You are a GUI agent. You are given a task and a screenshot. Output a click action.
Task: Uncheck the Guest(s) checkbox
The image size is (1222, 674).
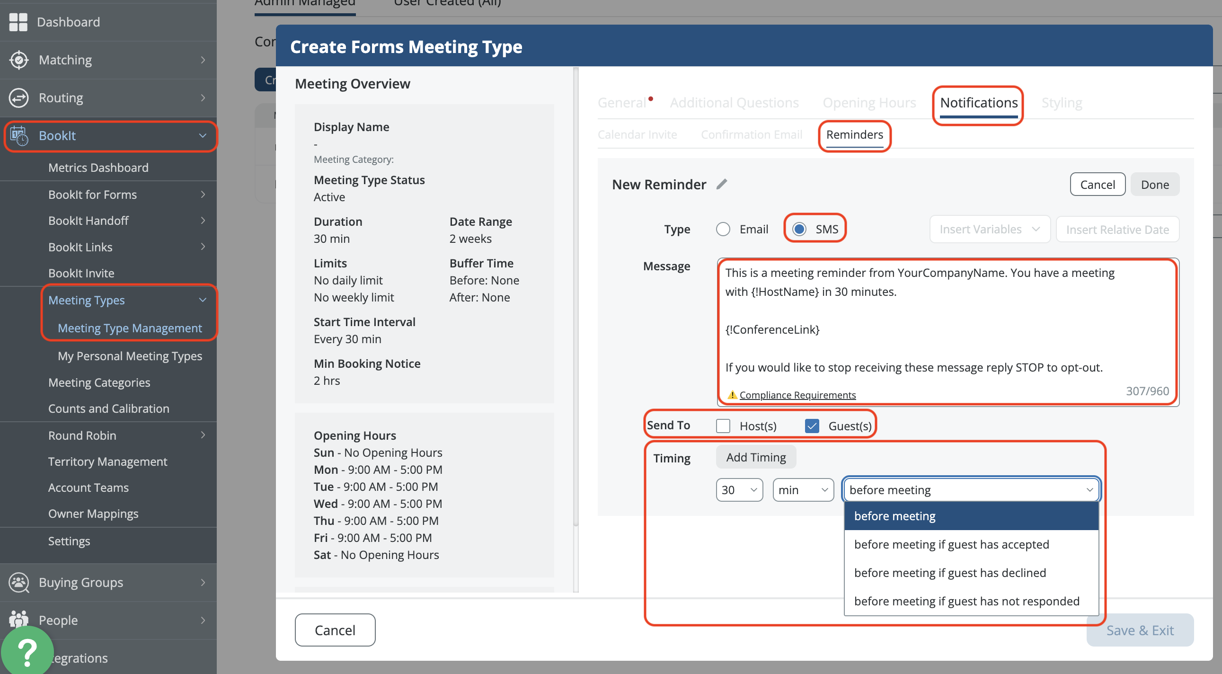812,426
